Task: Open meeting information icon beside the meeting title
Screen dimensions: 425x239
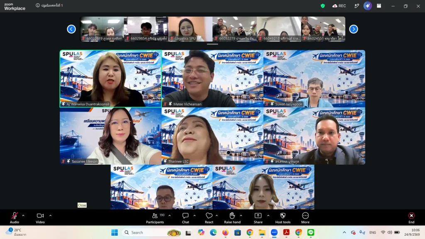Action: tap(38, 5)
